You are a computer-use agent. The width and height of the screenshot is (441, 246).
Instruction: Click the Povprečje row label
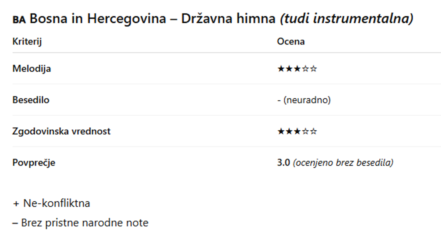34,163
